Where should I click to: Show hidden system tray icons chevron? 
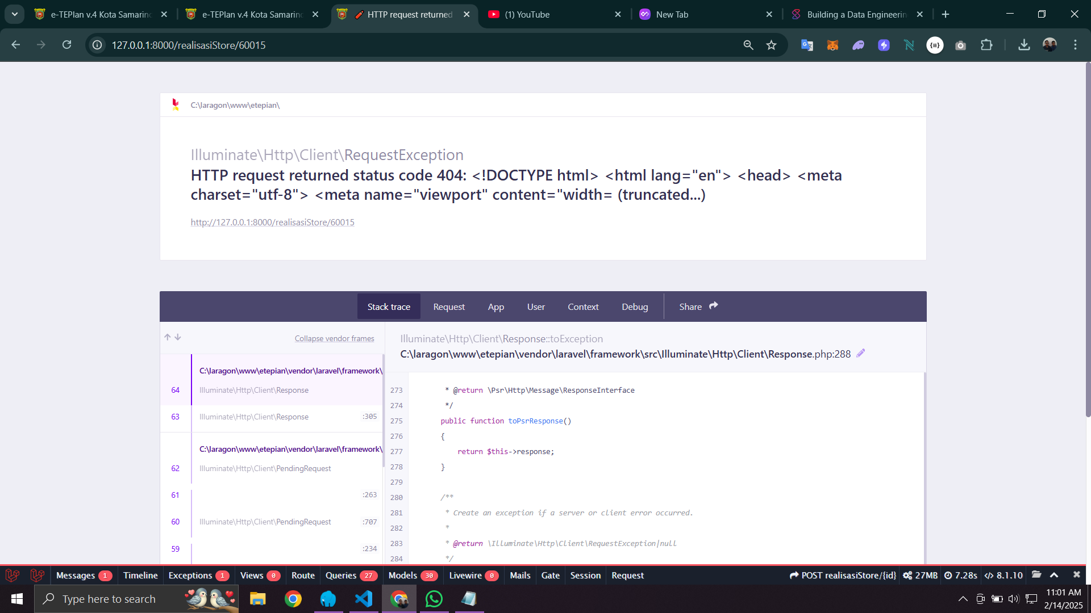pyautogui.click(x=963, y=599)
